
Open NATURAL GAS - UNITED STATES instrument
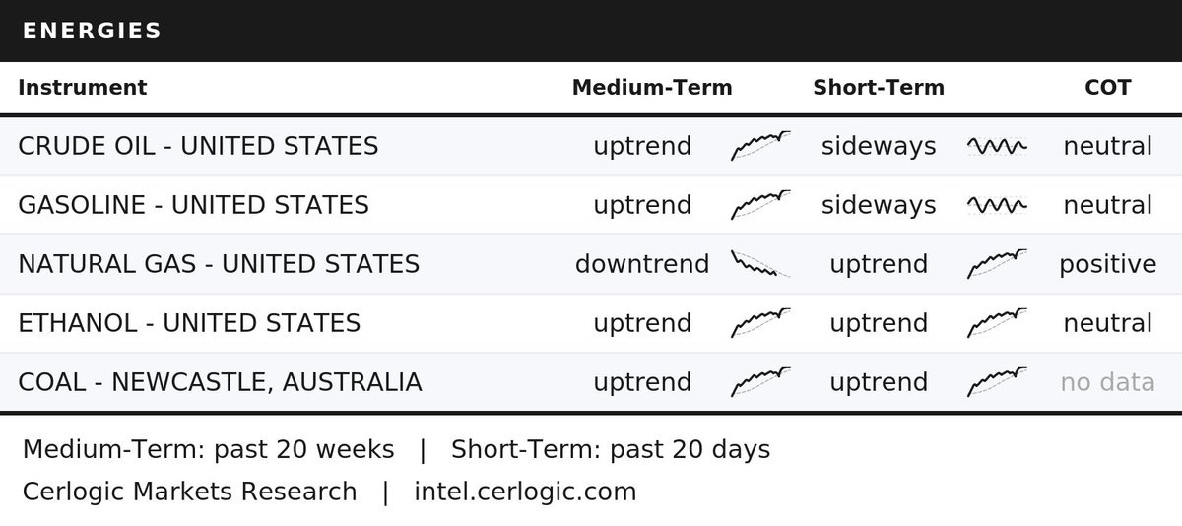pos(219,264)
